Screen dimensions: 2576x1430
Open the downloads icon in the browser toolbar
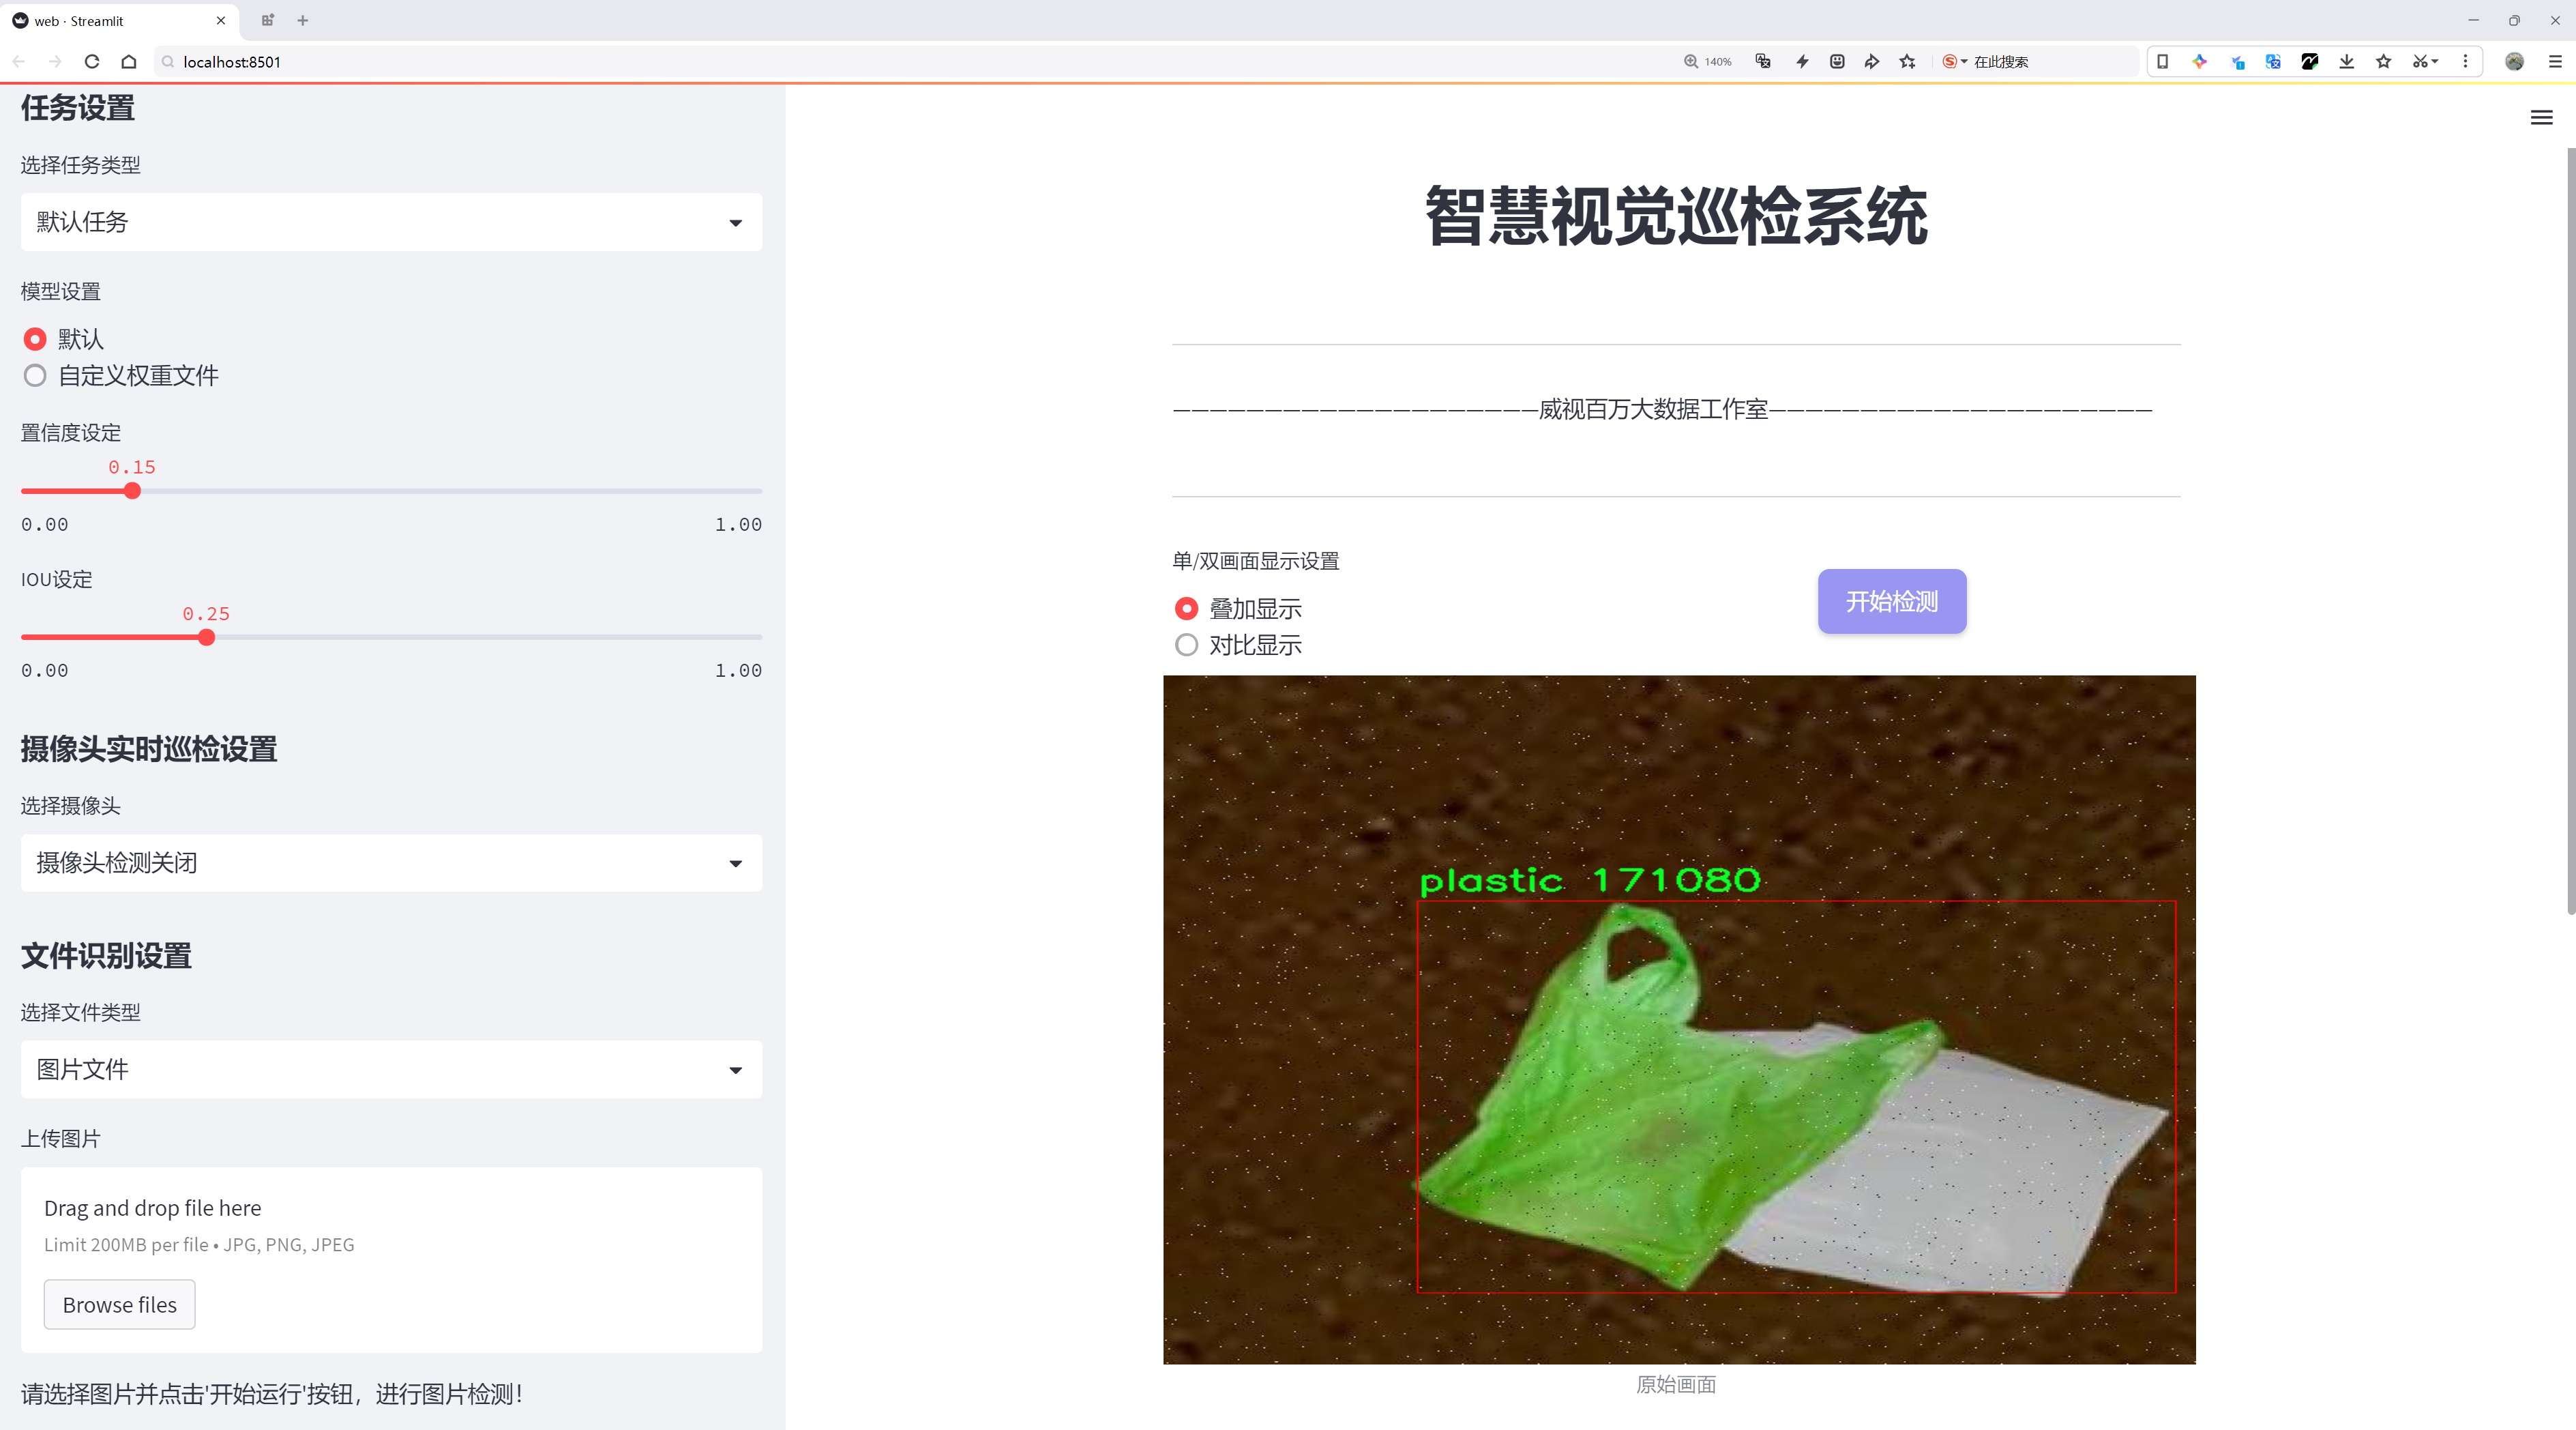click(x=2347, y=61)
